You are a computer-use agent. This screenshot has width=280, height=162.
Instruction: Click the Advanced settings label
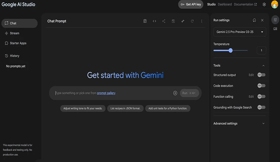225,123
